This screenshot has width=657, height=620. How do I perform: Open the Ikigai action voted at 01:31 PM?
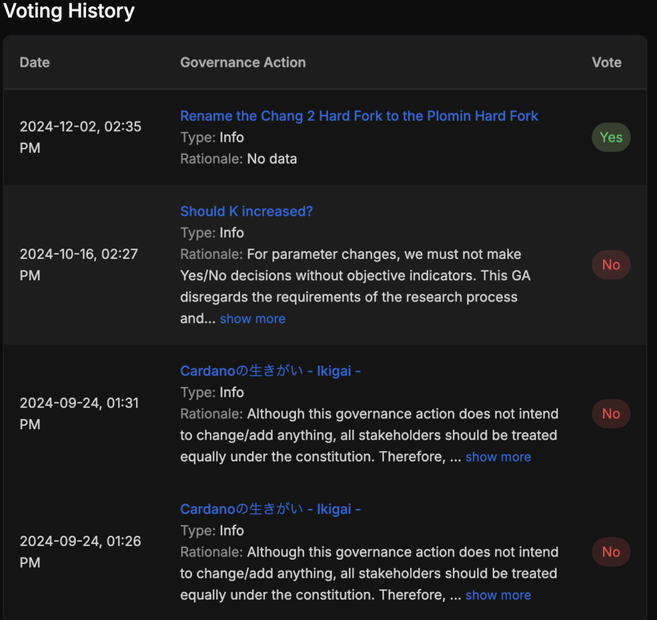coord(270,371)
